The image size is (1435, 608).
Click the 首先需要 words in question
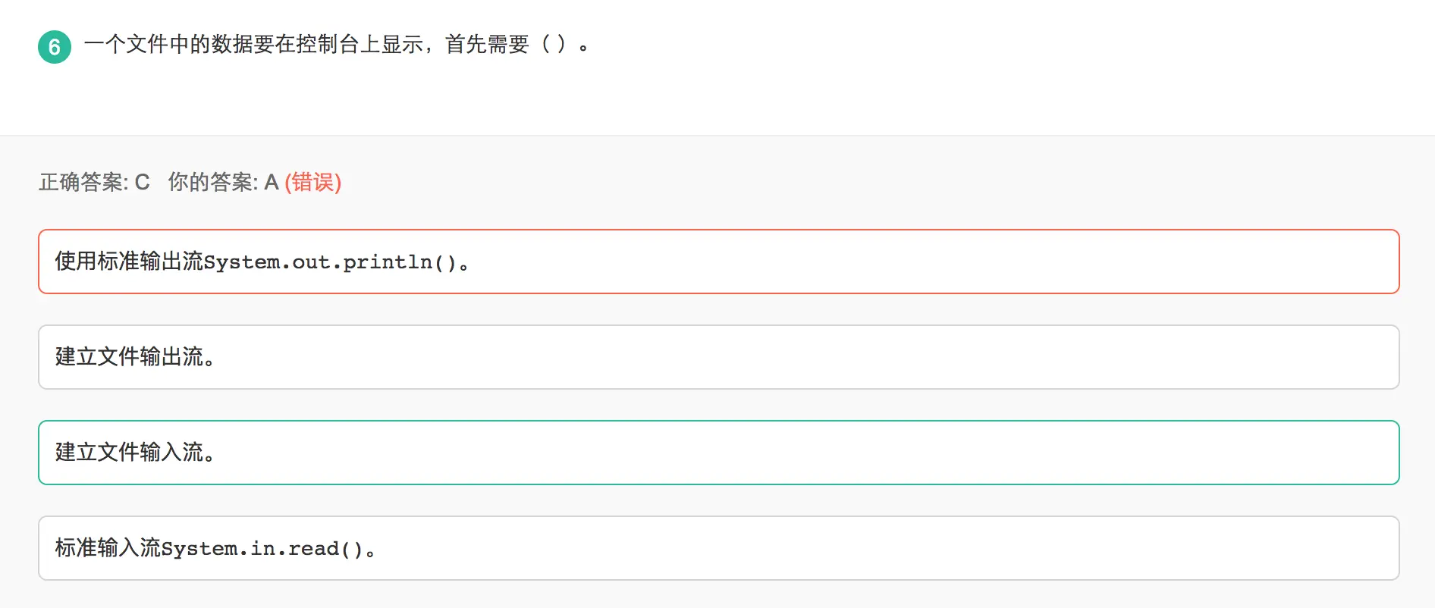(x=487, y=45)
